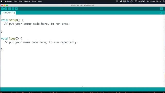Image resolution: width=165 pixels, height=93 pixels.
Task: Open the Help menu
Action: tap(40, 1)
